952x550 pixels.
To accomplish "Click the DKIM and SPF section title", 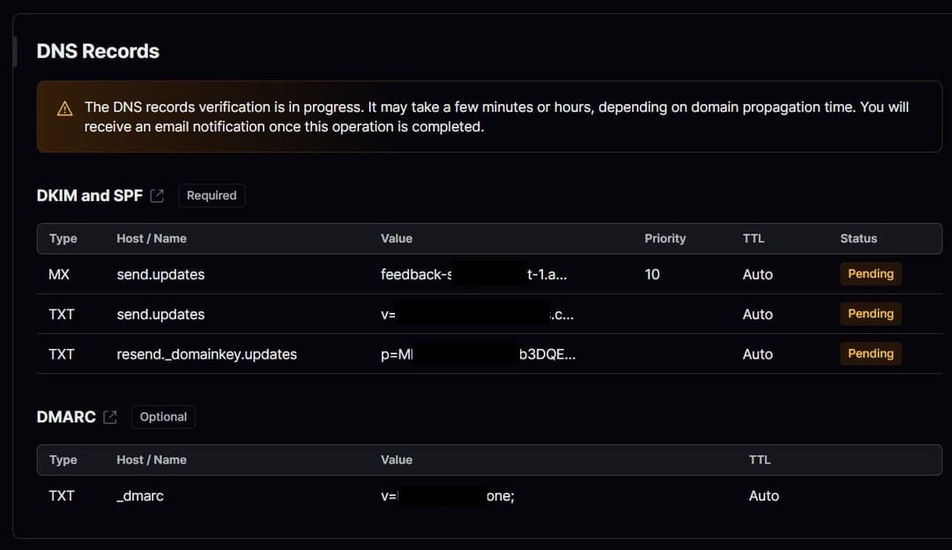I will pyautogui.click(x=89, y=196).
